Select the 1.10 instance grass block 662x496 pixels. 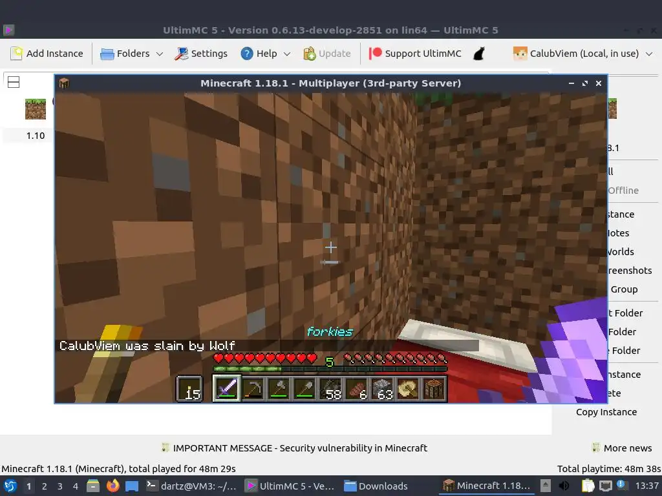[36, 109]
